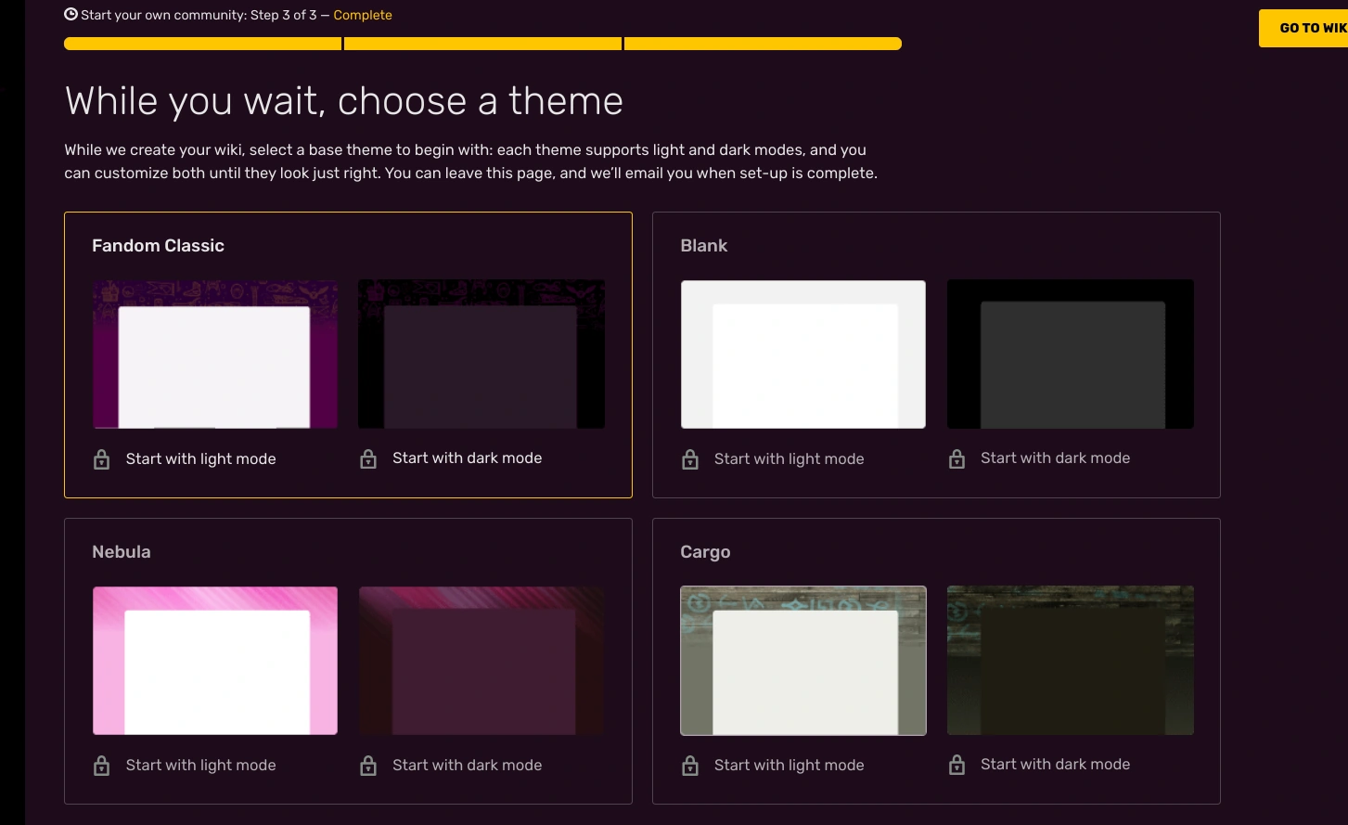1348x825 pixels.
Task: Click lock icon for Blank light mode
Action: click(690, 459)
